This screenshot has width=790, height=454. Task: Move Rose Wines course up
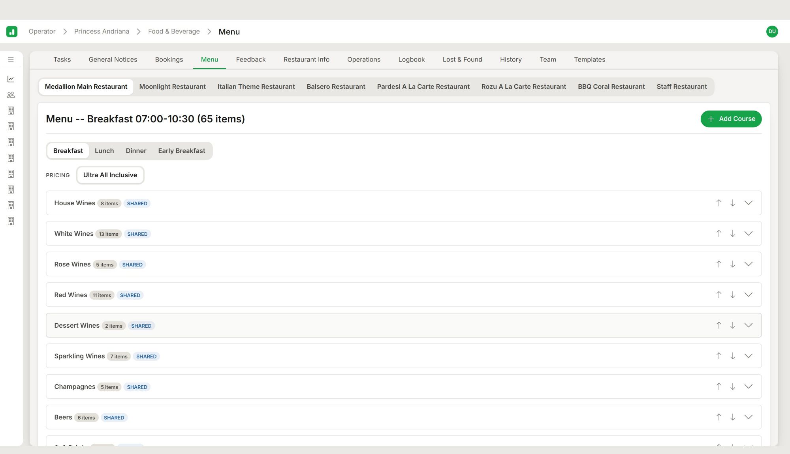click(719, 264)
